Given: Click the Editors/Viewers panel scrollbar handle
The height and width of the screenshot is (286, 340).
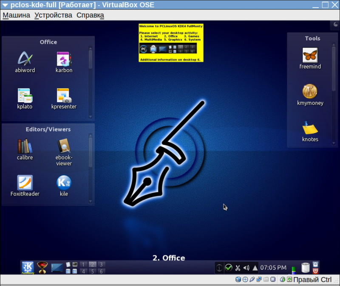Looking at the screenshot, I should (91, 152).
